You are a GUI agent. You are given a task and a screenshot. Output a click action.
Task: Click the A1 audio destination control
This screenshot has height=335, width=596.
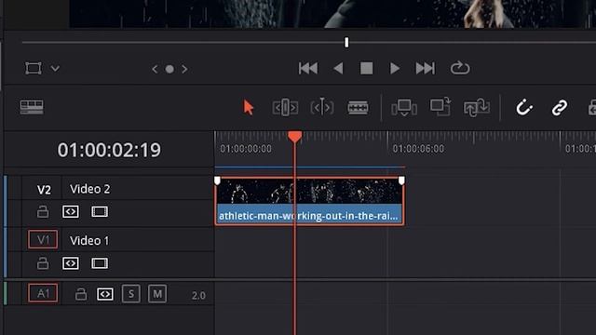tap(43, 293)
